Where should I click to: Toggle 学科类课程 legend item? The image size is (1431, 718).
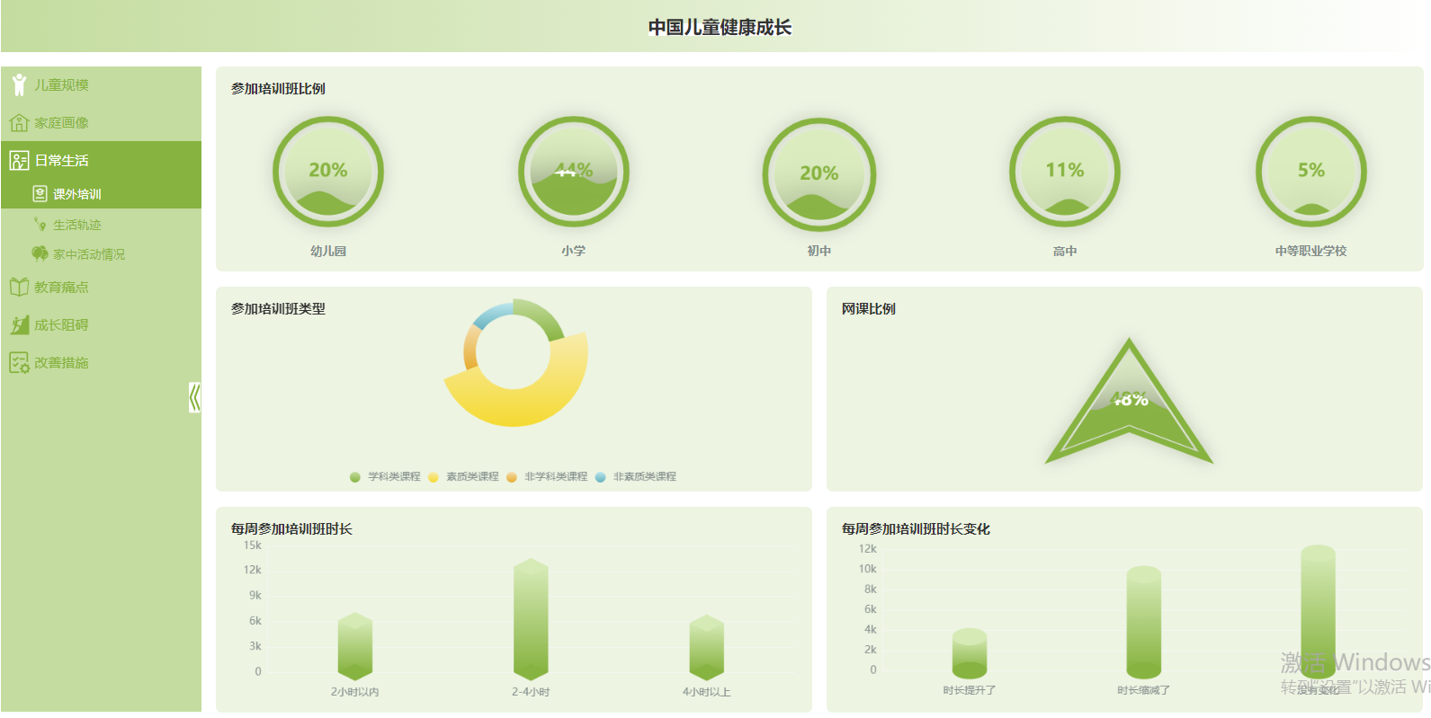(x=386, y=476)
